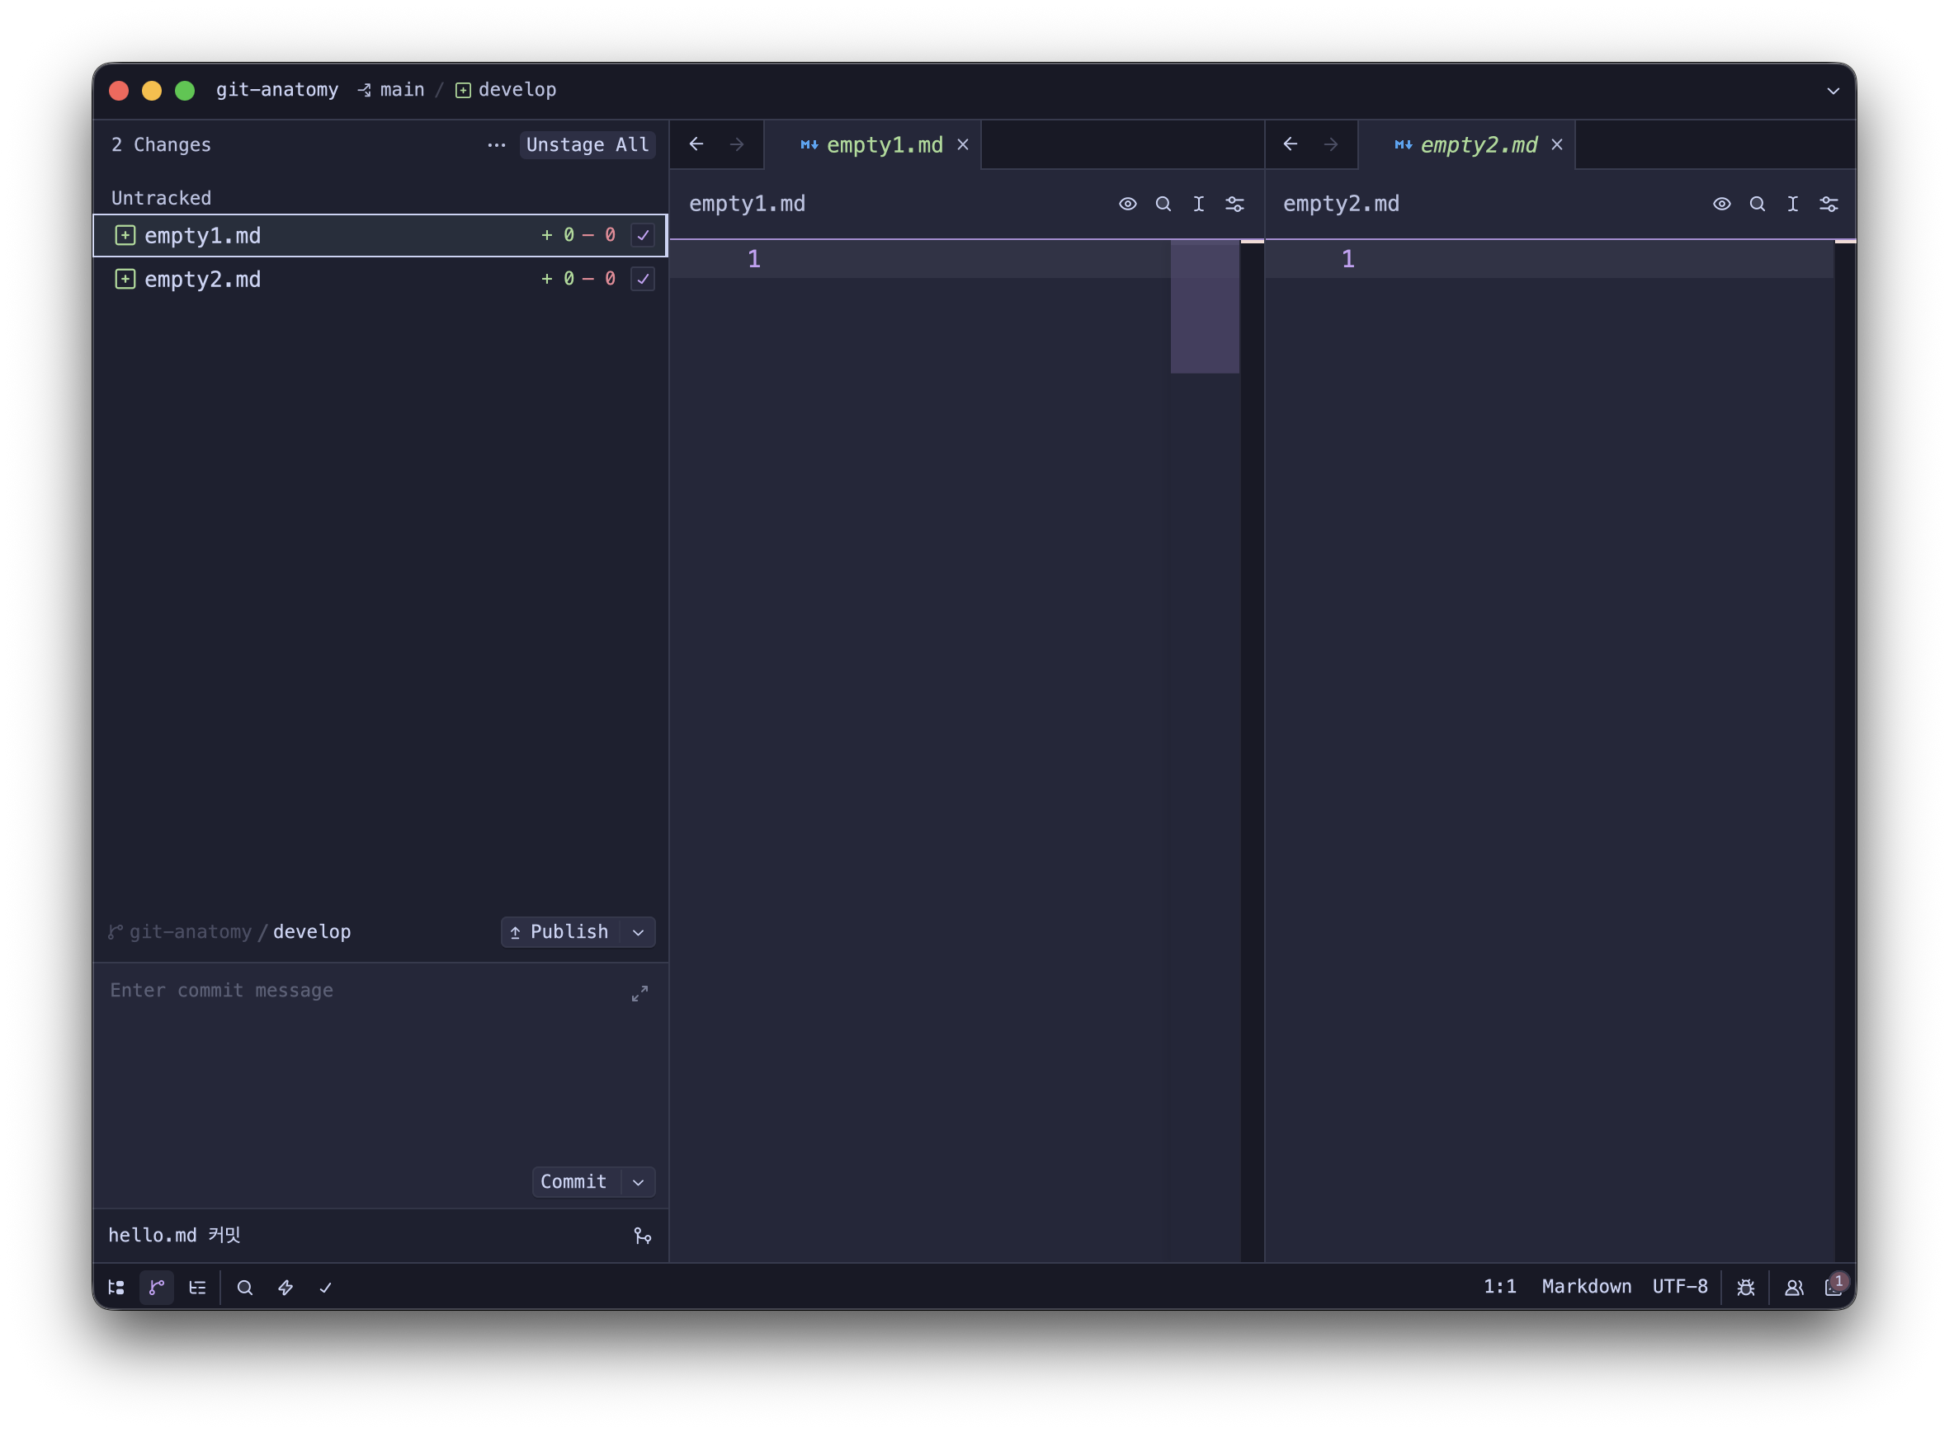Click the diagnostics checkmark icon in status bar
This screenshot has height=1432, width=1949.
coord(326,1288)
